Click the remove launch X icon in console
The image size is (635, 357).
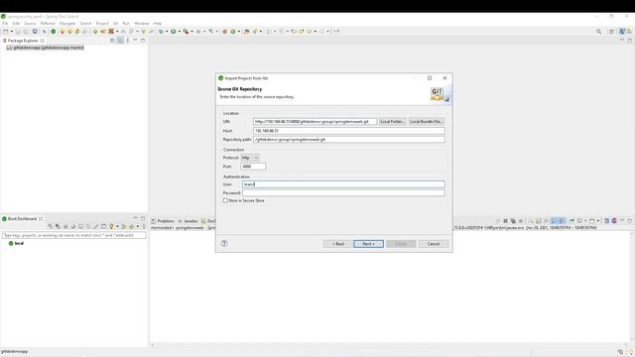(x=505, y=221)
